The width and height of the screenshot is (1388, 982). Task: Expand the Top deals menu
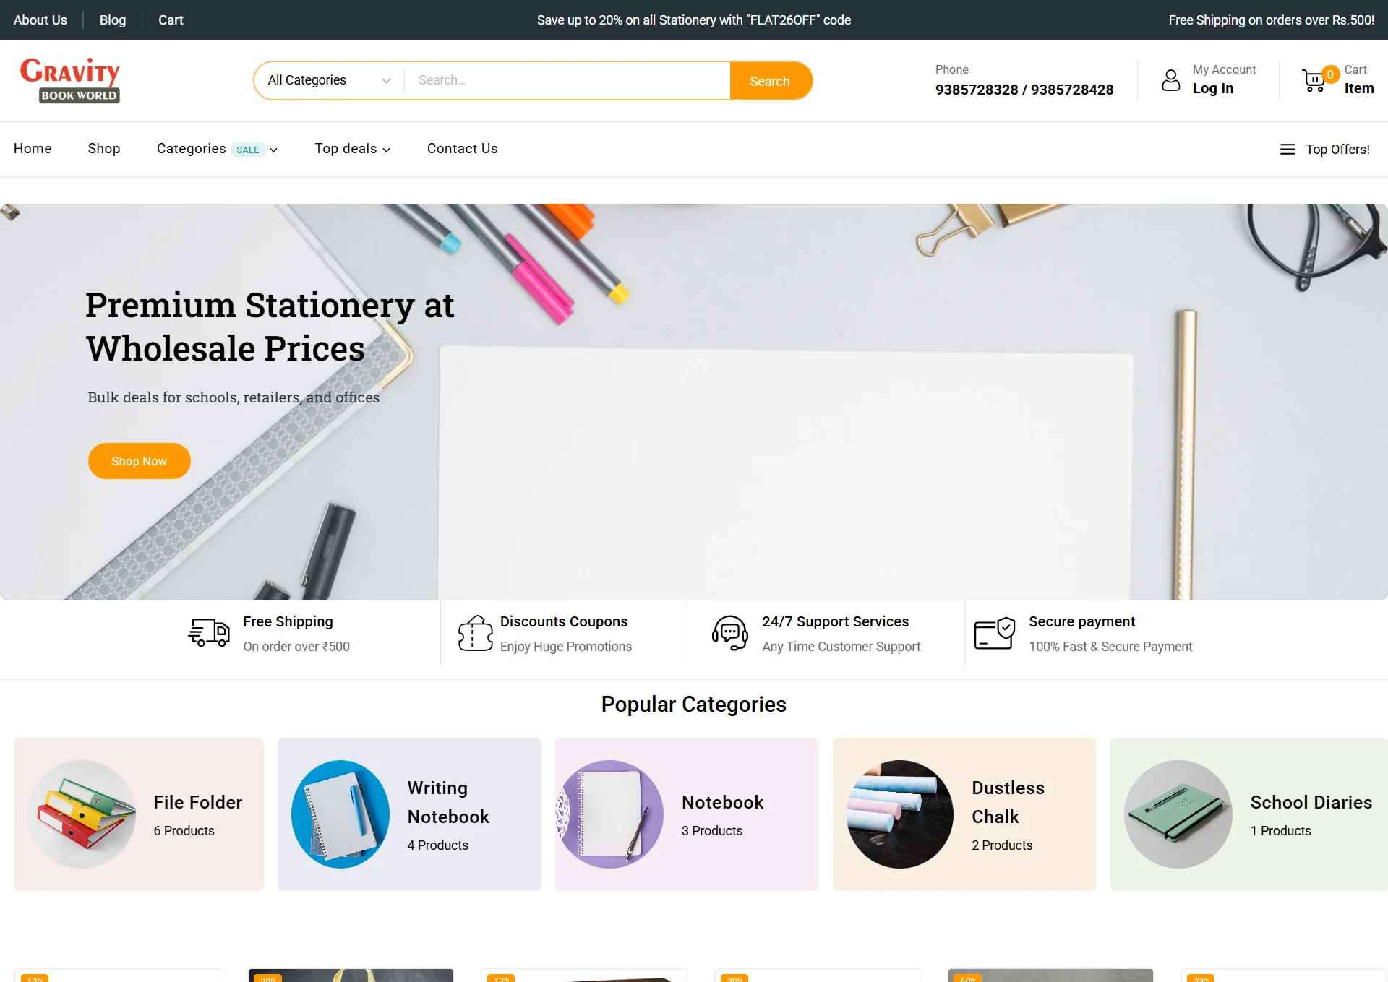click(352, 149)
